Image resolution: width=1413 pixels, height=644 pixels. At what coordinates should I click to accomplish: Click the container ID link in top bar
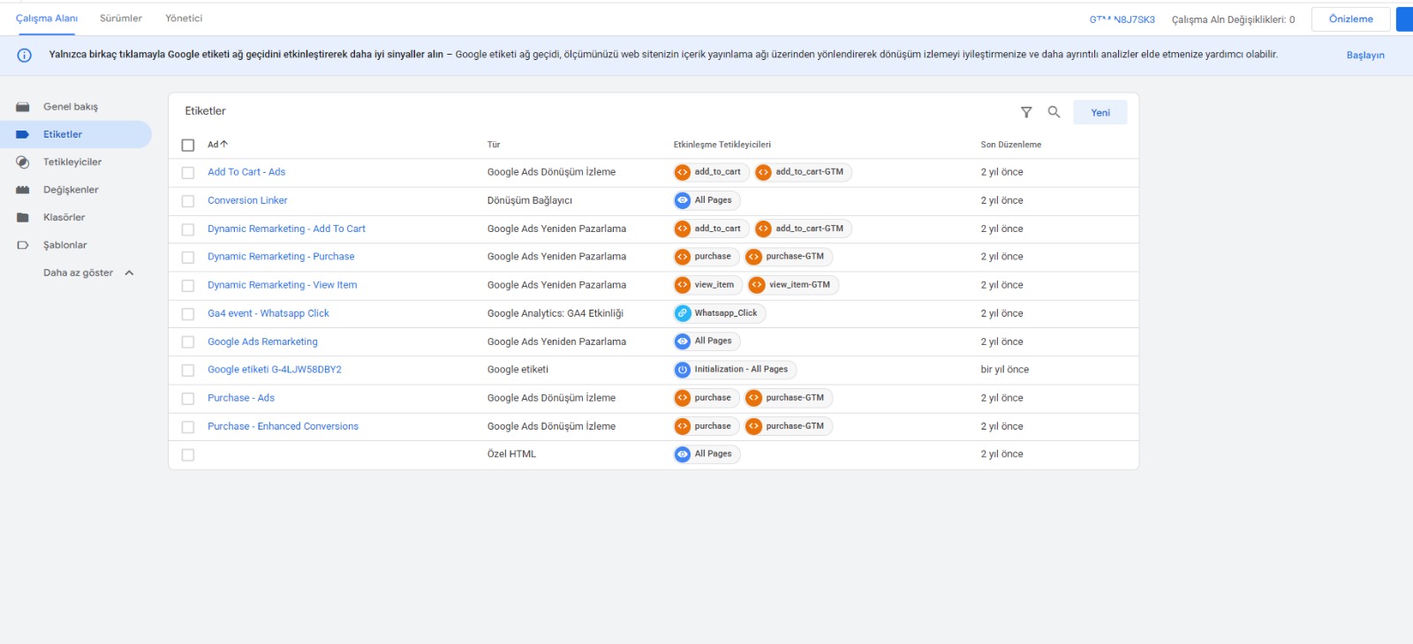coord(1122,19)
